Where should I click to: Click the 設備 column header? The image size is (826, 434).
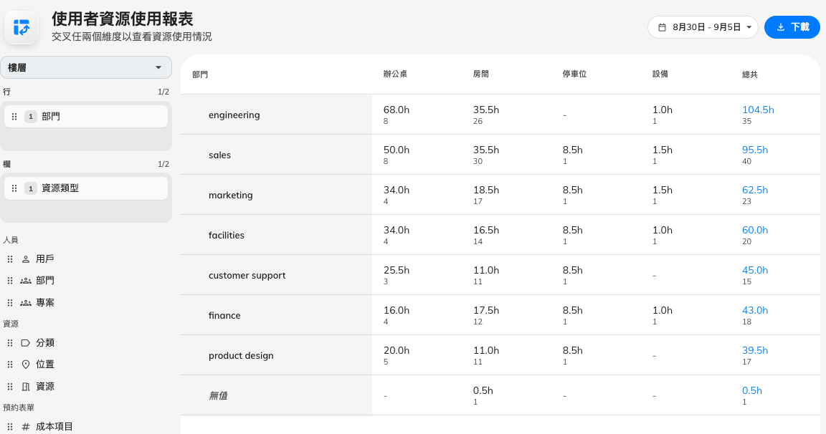point(660,74)
